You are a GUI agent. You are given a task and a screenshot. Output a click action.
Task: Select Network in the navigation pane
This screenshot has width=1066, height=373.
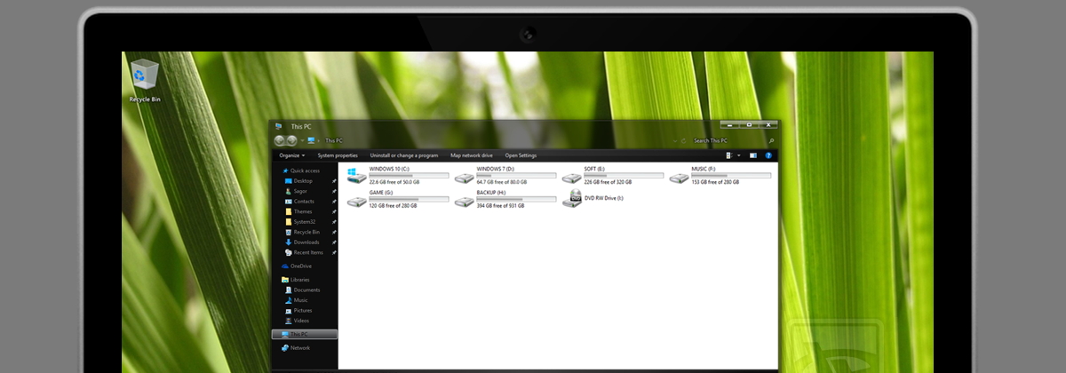(x=296, y=348)
